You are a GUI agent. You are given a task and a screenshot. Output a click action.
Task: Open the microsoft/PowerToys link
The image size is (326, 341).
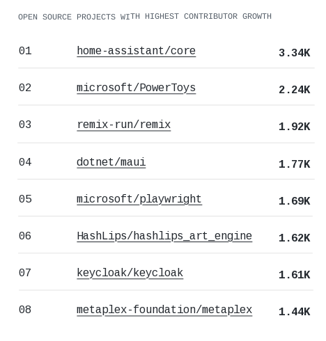pos(137,88)
